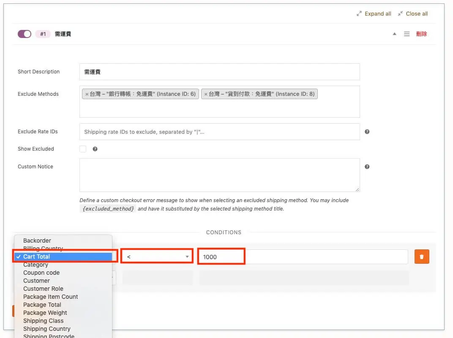The width and height of the screenshot is (453, 338).
Task: Click the rule title 需運費
Action: pos(63,34)
